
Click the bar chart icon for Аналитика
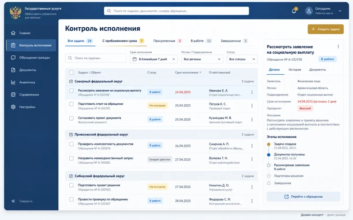[13, 82]
